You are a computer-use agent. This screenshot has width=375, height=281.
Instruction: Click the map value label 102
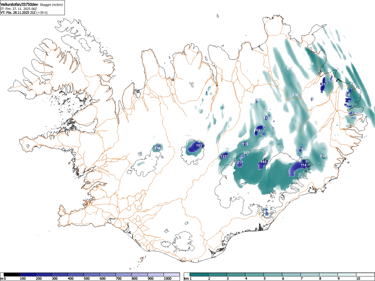coord(257,130)
